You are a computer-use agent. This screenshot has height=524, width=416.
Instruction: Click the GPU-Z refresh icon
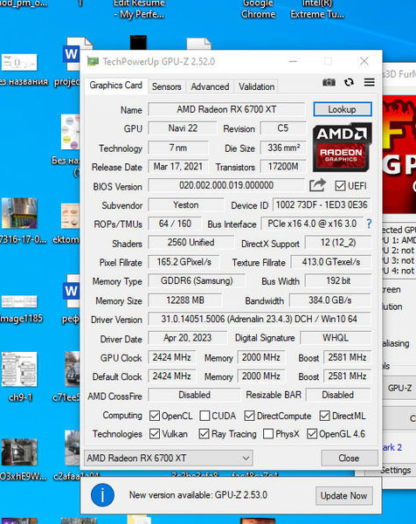[349, 82]
